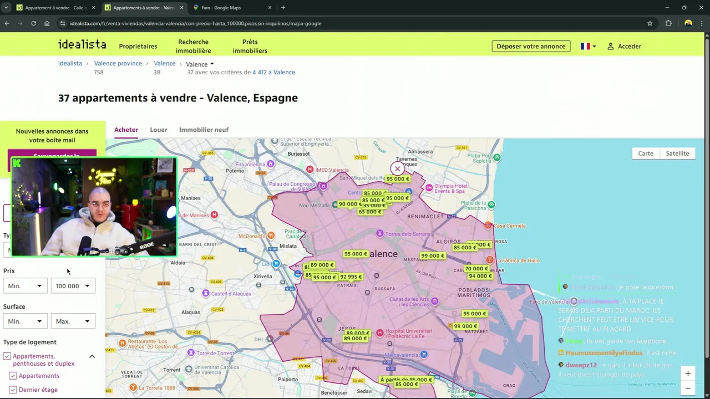Viewport: 710px width, 399px height.
Task: Open Propriétaires menu
Action: (138, 47)
